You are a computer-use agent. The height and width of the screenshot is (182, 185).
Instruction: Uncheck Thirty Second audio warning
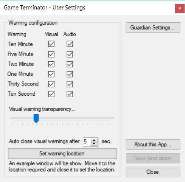[70, 84]
